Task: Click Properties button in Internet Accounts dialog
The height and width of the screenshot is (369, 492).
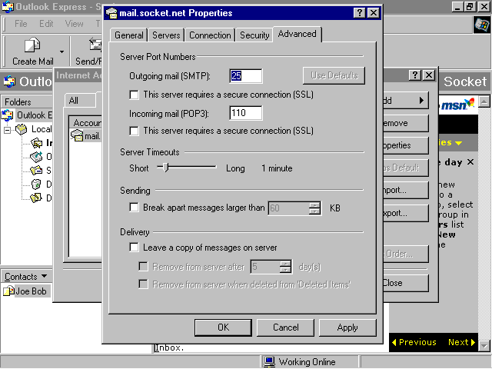Action: pyautogui.click(x=406, y=145)
